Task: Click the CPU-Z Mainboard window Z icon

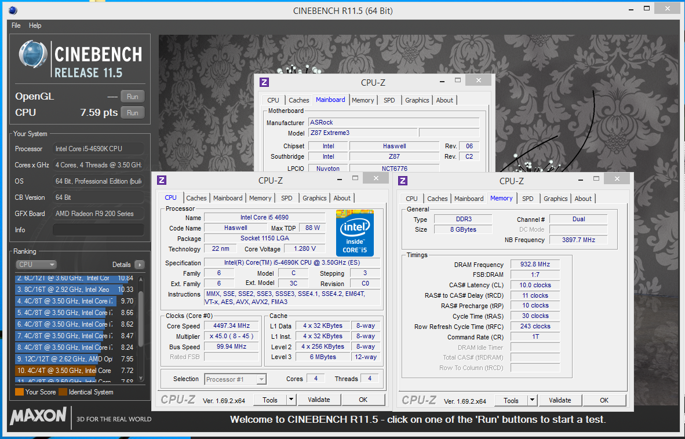Action: tap(264, 82)
